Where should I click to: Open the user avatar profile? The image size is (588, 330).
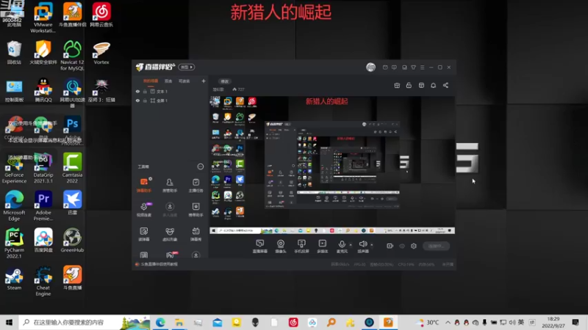click(x=371, y=67)
